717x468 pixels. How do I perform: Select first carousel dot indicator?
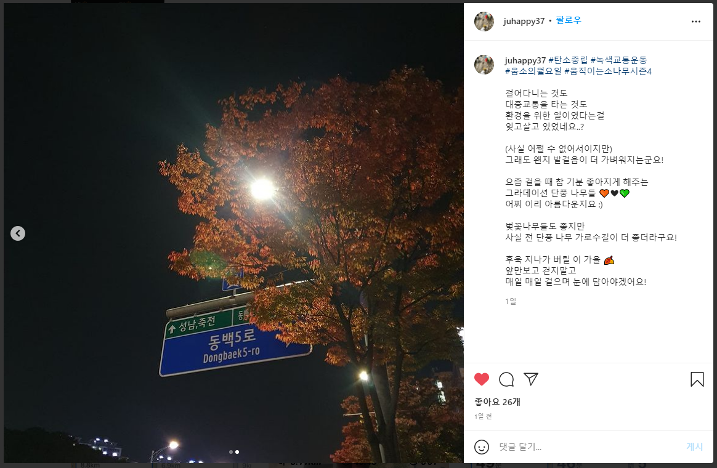(x=231, y=452)
